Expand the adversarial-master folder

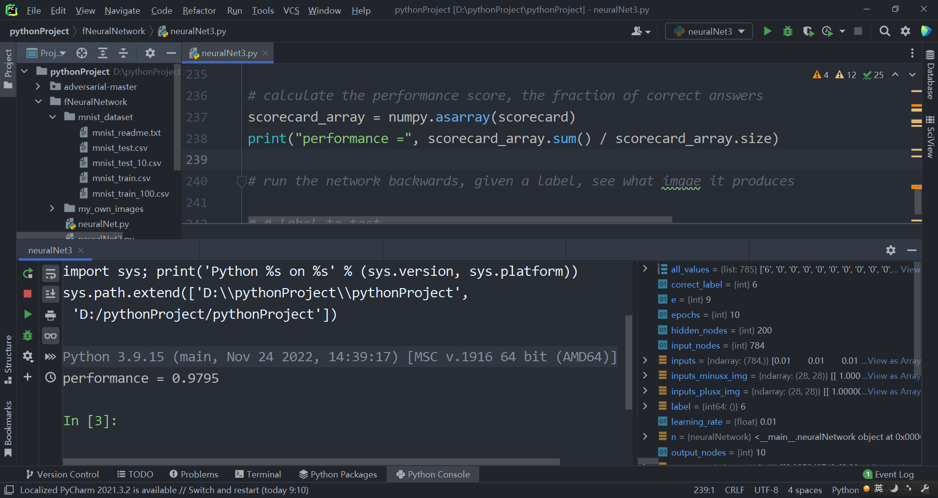pyautogui.click(x=38, y=86)
